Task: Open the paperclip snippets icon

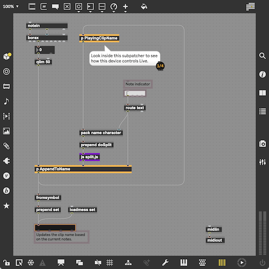Action: (x=6, y=146)
